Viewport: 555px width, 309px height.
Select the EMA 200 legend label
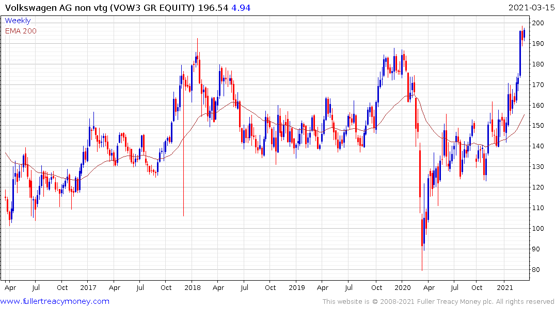click(21, 31)
